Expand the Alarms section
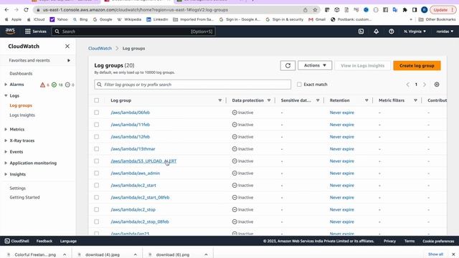Screen dimensions: 459x258 pos(6,85)
